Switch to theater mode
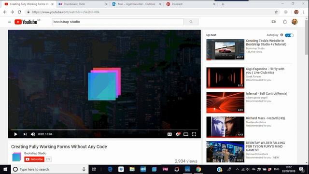Screen dimensions: 309x174 point(186,134)
